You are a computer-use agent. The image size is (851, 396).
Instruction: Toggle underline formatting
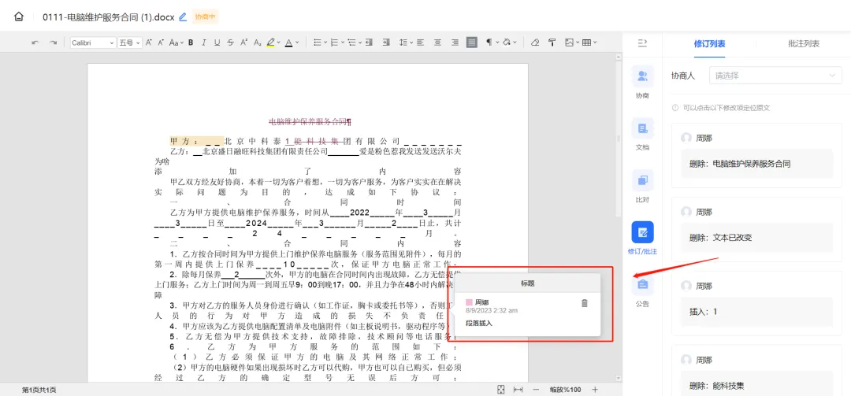pos(217,43)
